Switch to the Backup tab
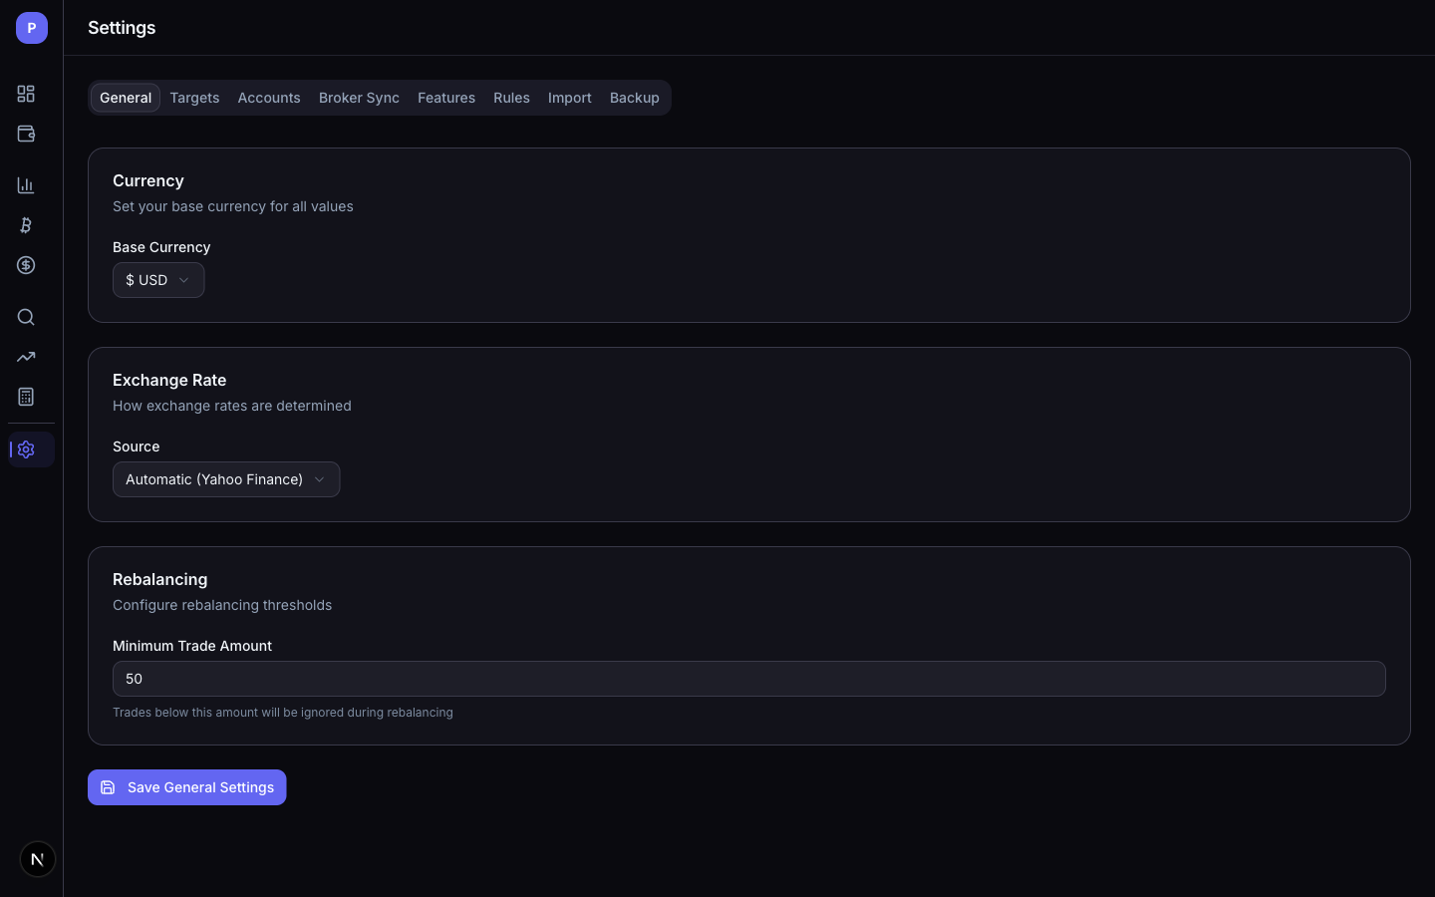 635,98
